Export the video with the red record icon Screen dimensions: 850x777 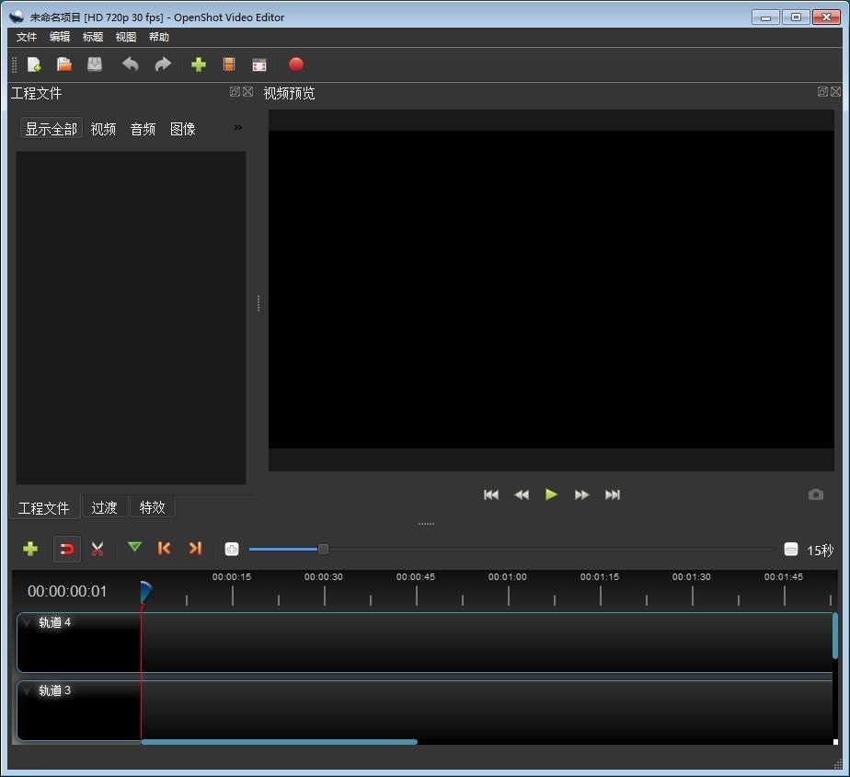coord(295,64)
